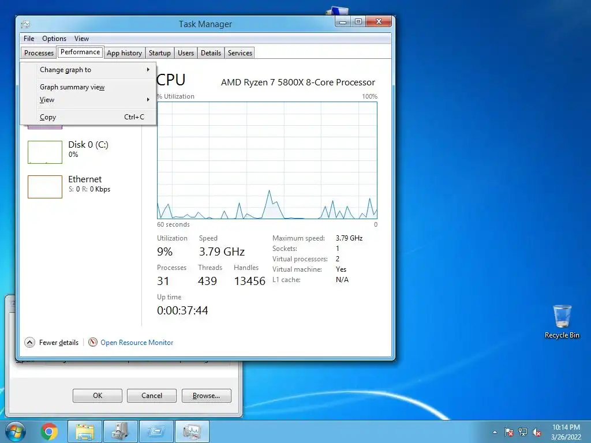Screen dimensions: 591x443
Task: Choose Graph summary view
Action: (x=88, y=87)
